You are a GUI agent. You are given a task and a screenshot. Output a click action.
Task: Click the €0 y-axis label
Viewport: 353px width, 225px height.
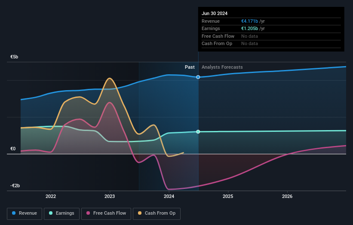point(13,149)
